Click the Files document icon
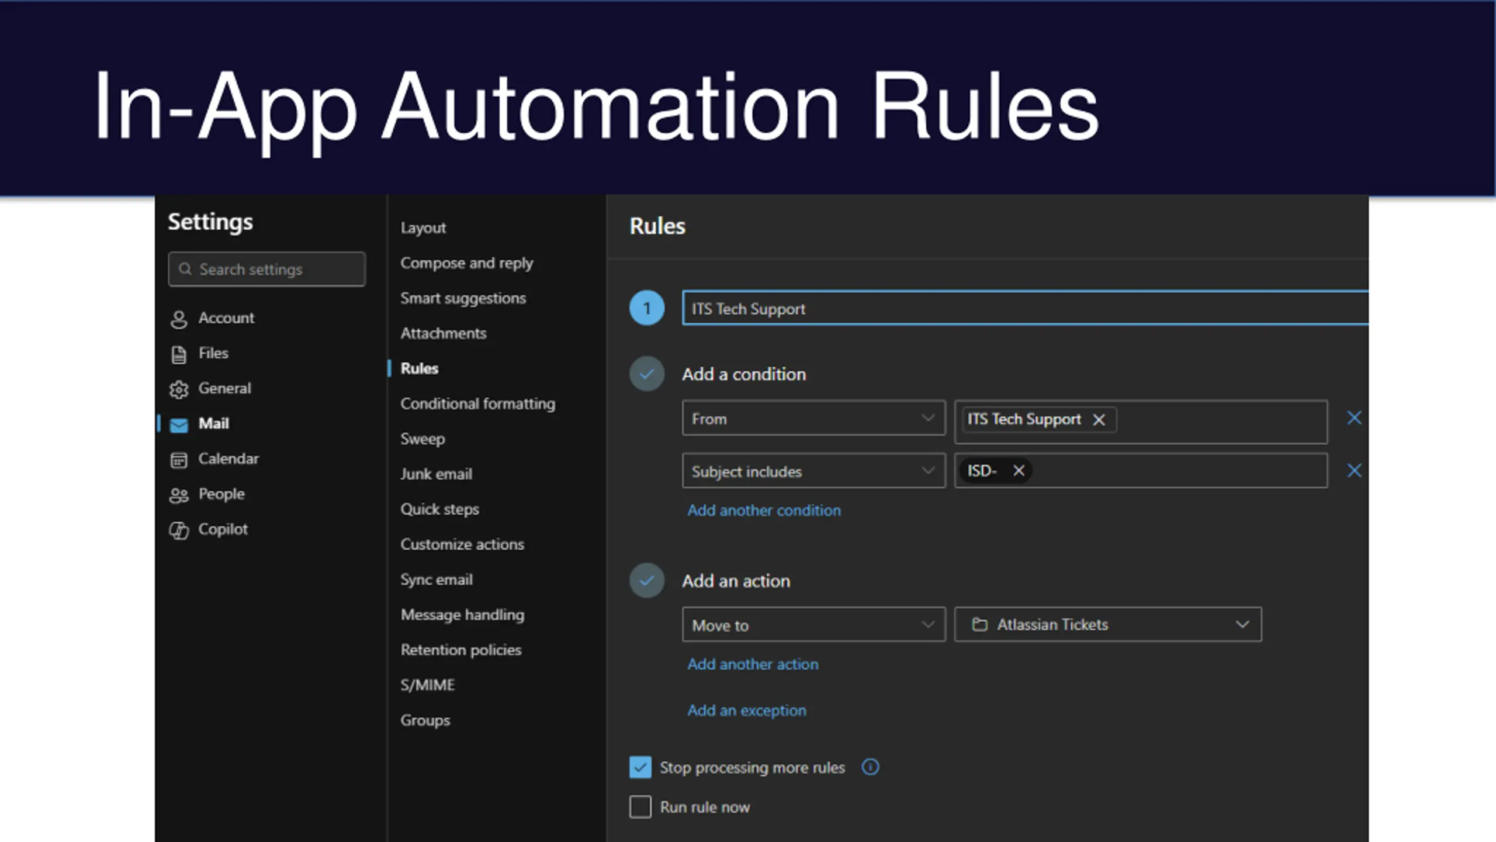The width and height of the screenshot is (1496, 842). tap(179, 354)
